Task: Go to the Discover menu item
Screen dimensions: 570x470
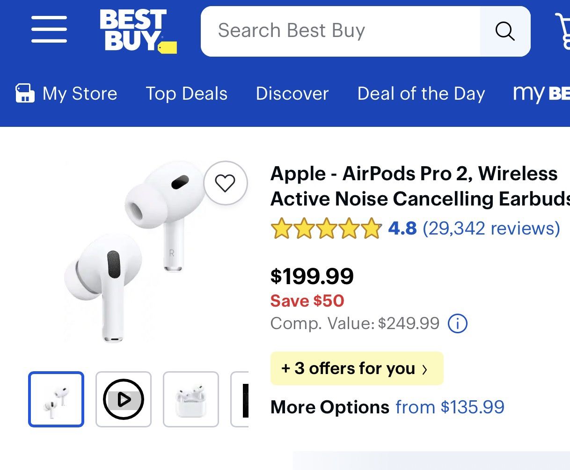Action: point(292,94)
